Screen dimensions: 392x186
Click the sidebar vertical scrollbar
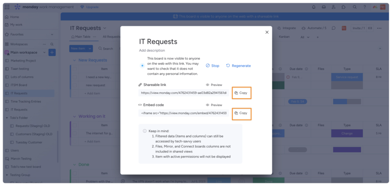58,147
